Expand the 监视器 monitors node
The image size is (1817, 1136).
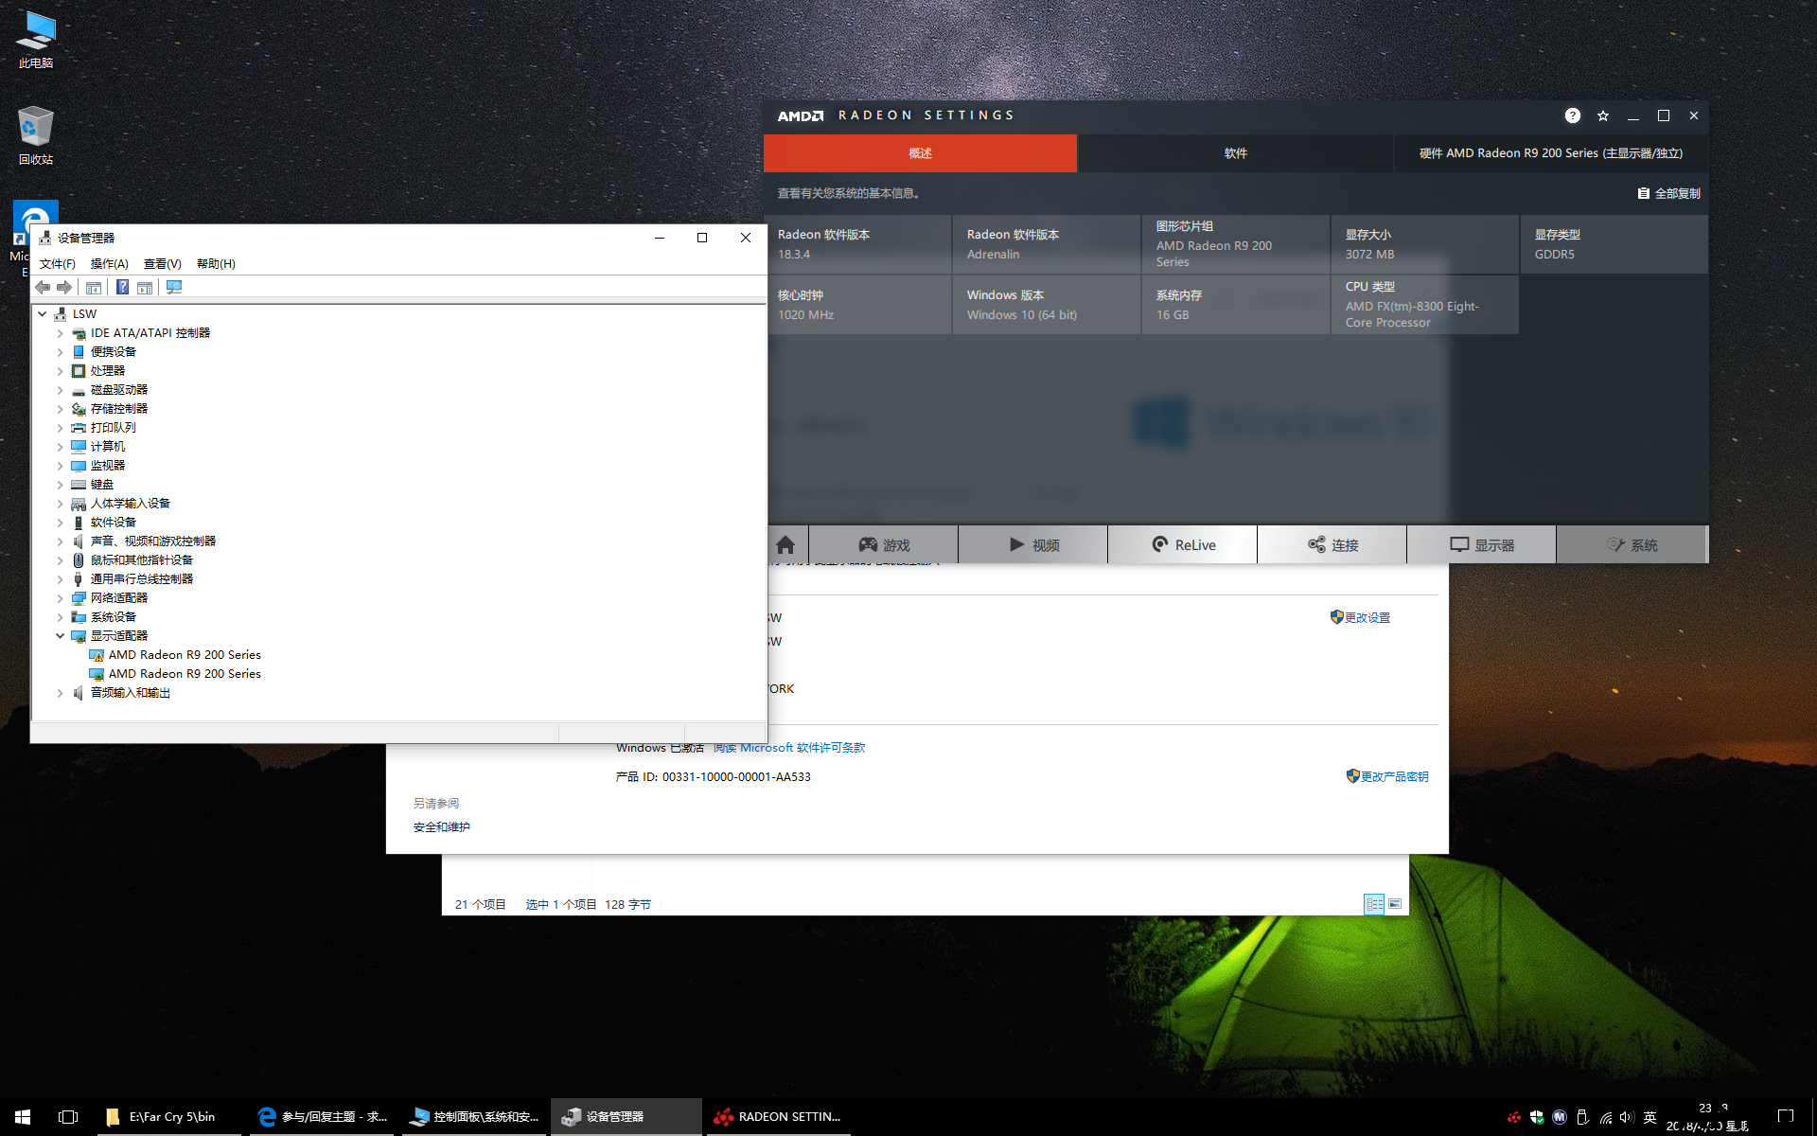click(61, 466)
